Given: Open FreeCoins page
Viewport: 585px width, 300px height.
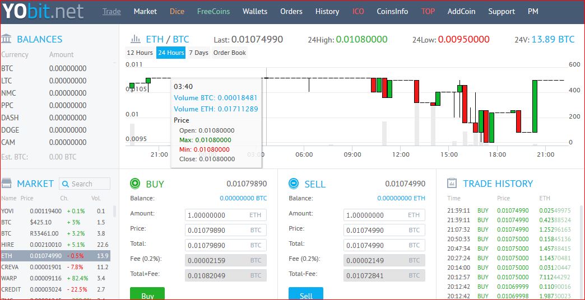Looking at the screenshot, I should [x=213, y=12].
